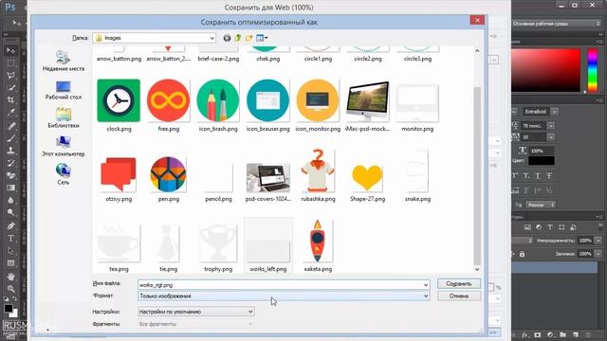
Task: Create a new layer icon
Action: pyautogui.click(x=576, y=334)
